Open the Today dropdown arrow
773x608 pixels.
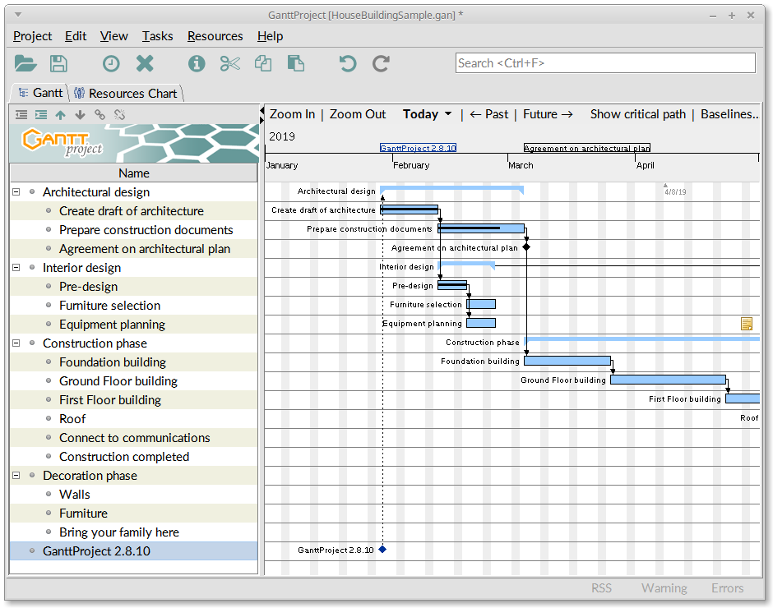(x=448, y=114)
